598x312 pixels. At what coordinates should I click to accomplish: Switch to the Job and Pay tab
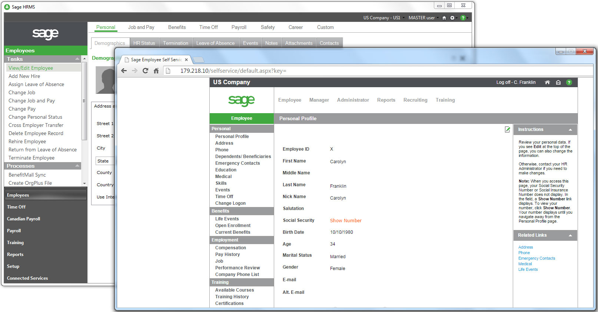[x=141, y=27]
